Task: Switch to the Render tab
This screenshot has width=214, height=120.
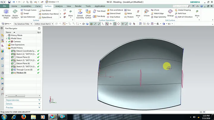Action: 78,6
